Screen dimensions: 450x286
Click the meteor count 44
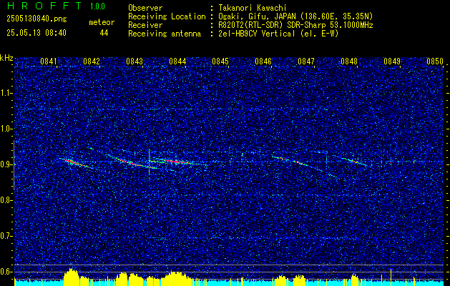coord(104,33)
